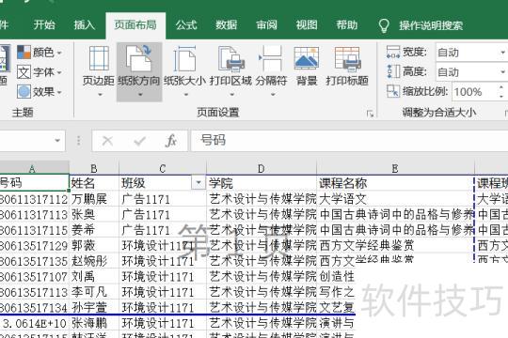The width and height of the screenshot is (508, 338).
Task: Switch to the 开始 tab
Action: [44, 25]
